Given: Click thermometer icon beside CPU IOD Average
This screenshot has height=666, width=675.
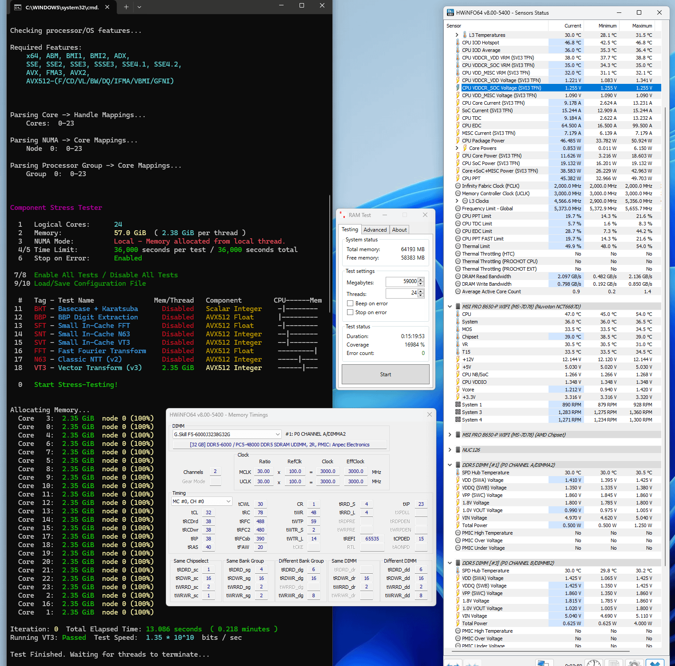Looking at the screenshot, I should click(458, 50).
